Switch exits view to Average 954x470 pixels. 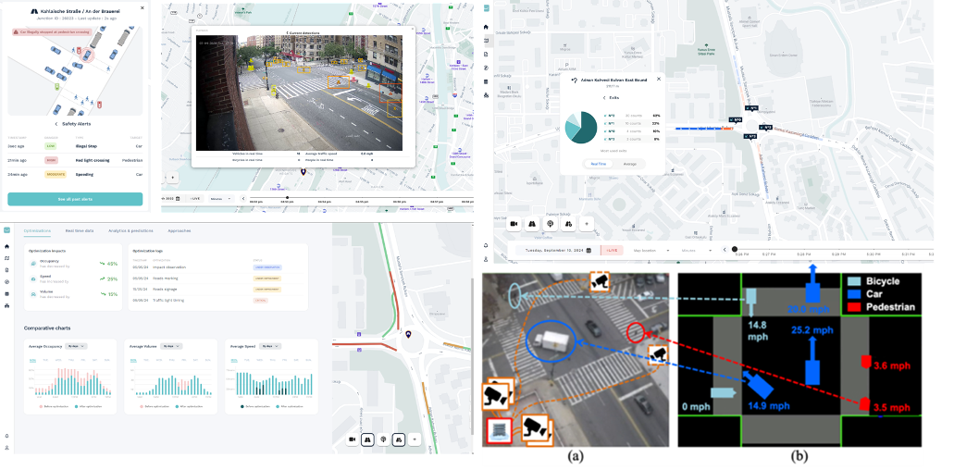click(x=629, y=163)
